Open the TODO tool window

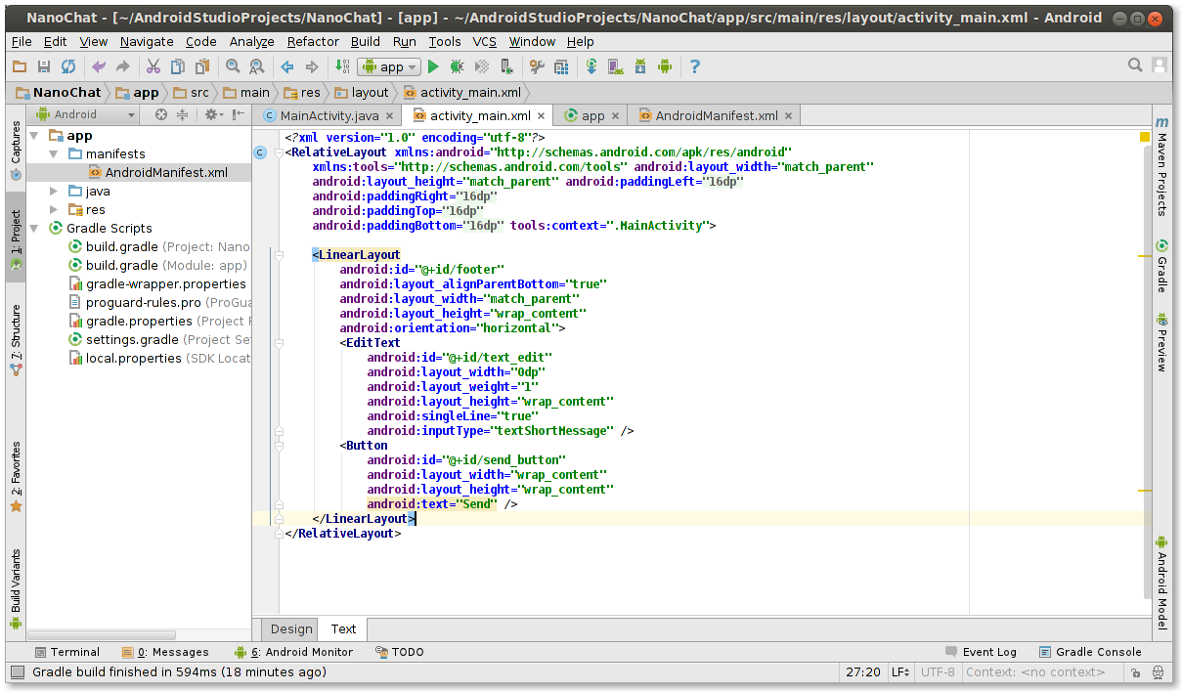(399, 652)
